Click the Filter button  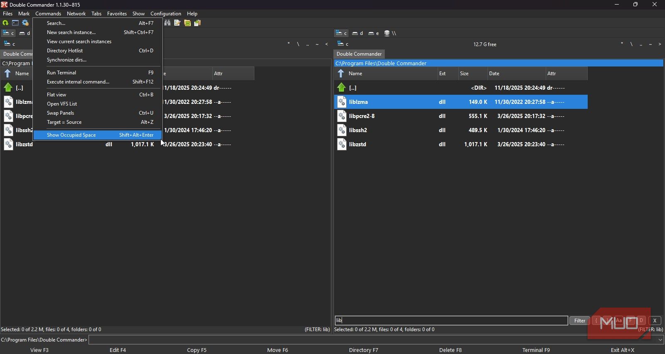580,320
